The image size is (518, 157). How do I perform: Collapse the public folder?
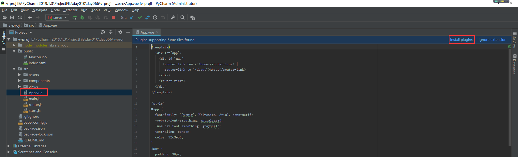pos(14,51)
